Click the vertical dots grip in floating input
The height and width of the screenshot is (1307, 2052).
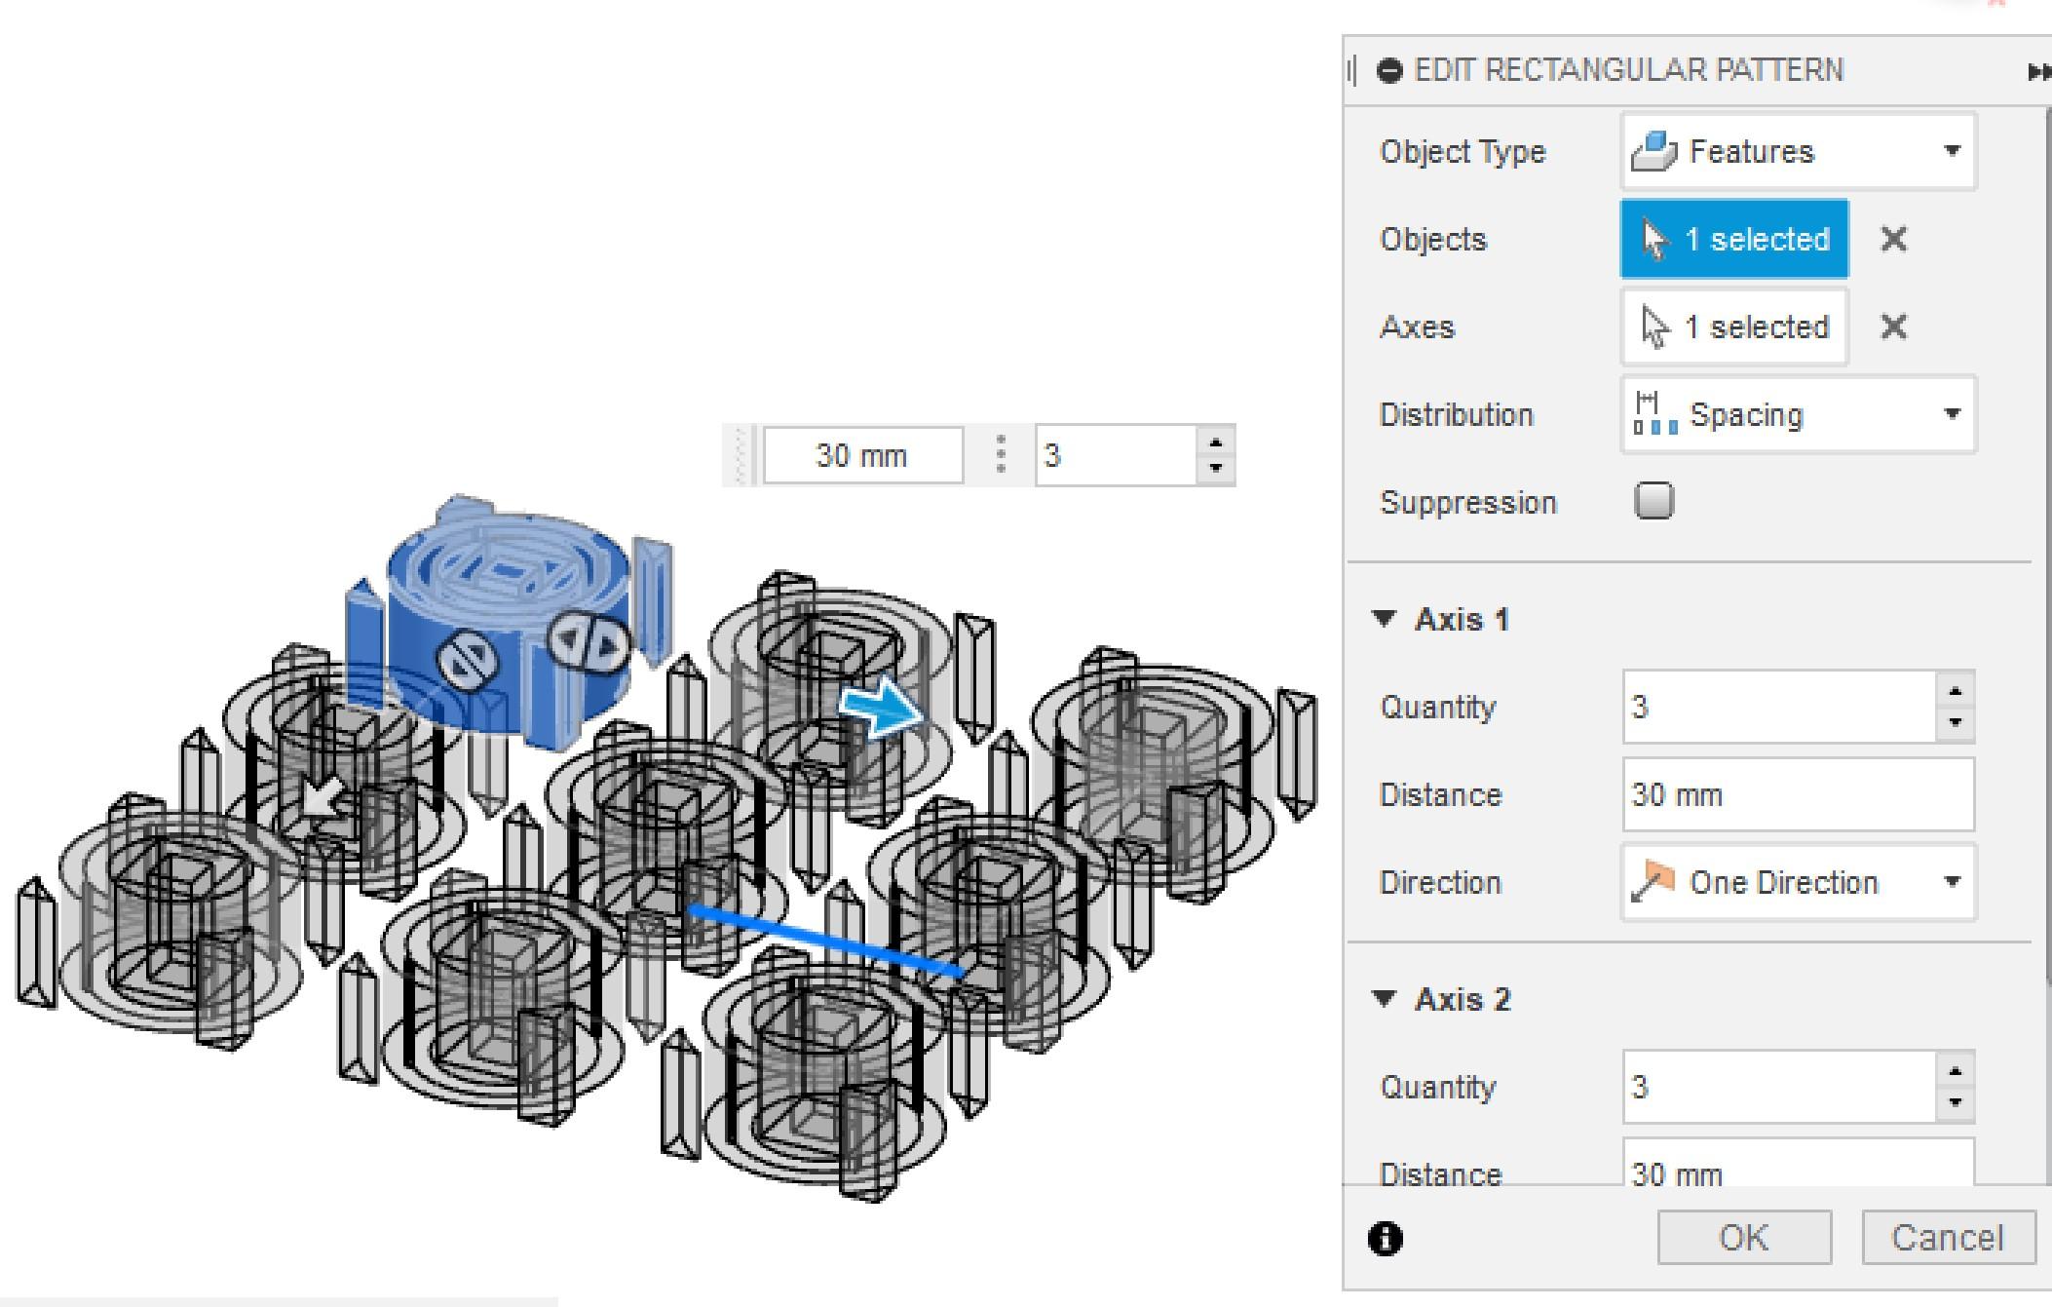[x=1000, y=455]
